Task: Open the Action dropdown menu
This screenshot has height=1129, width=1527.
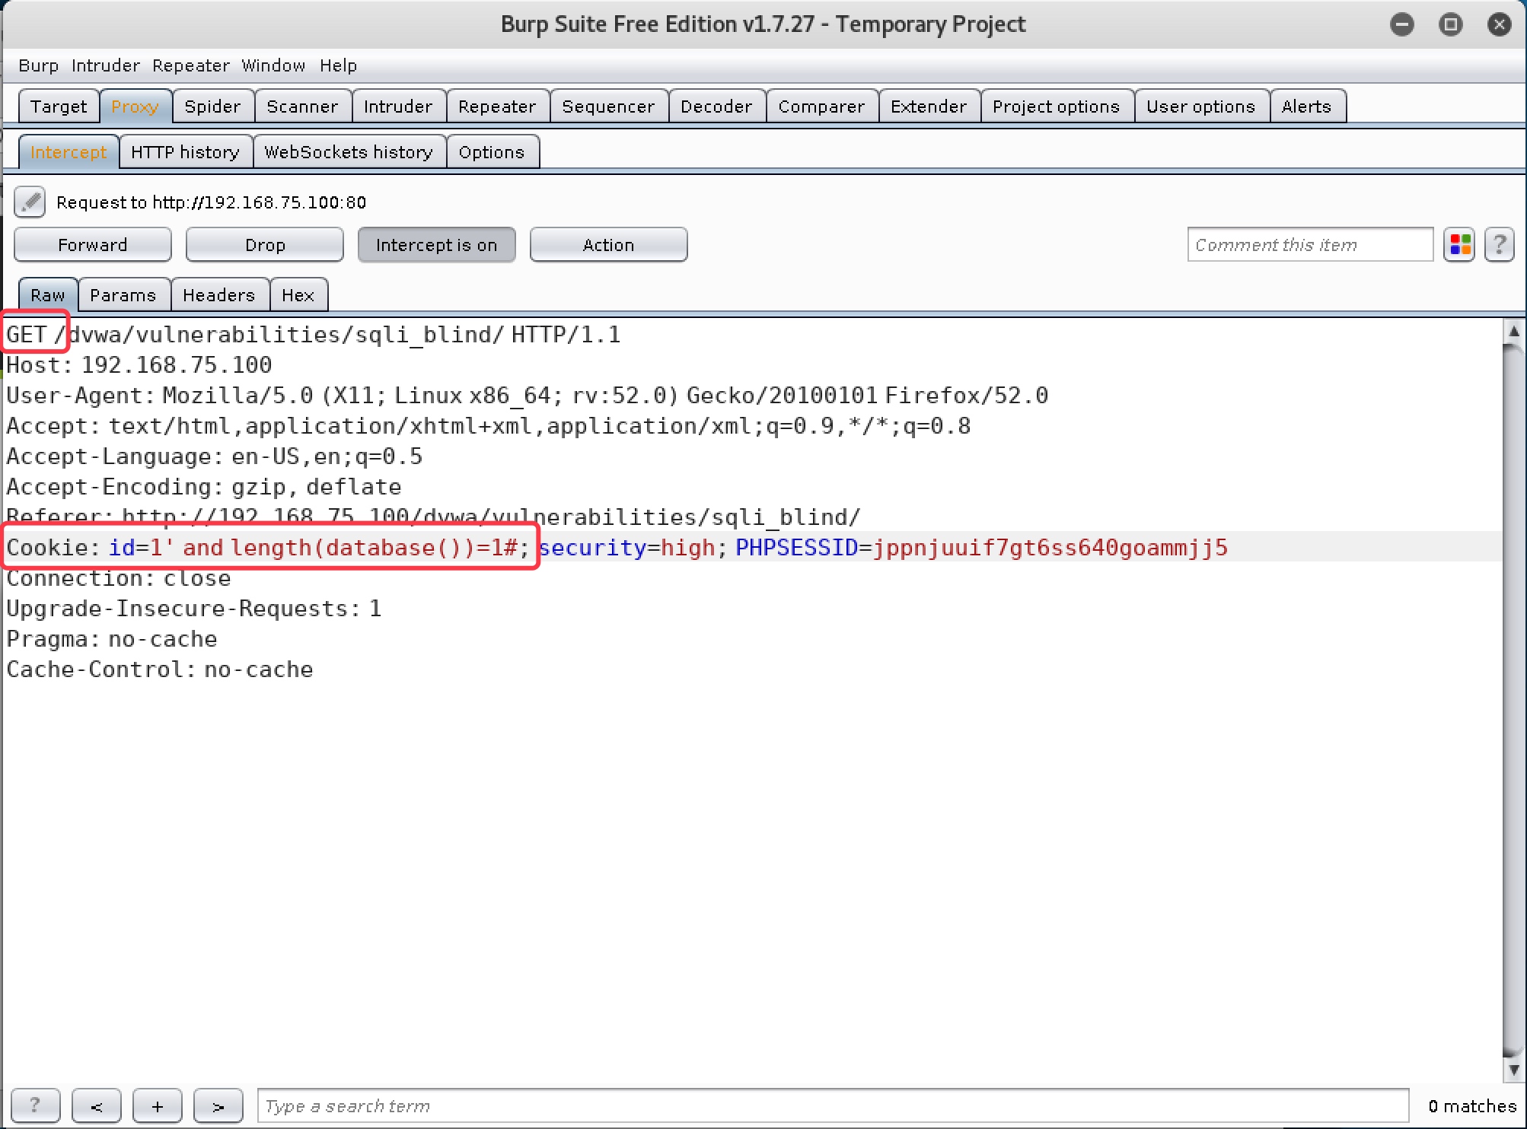Action: tap(608, 245)
